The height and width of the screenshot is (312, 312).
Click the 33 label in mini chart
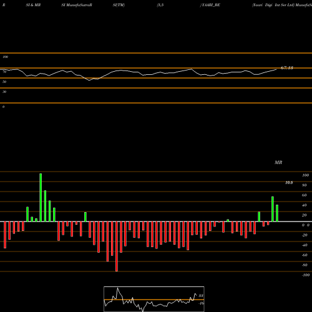pos(201,296)
